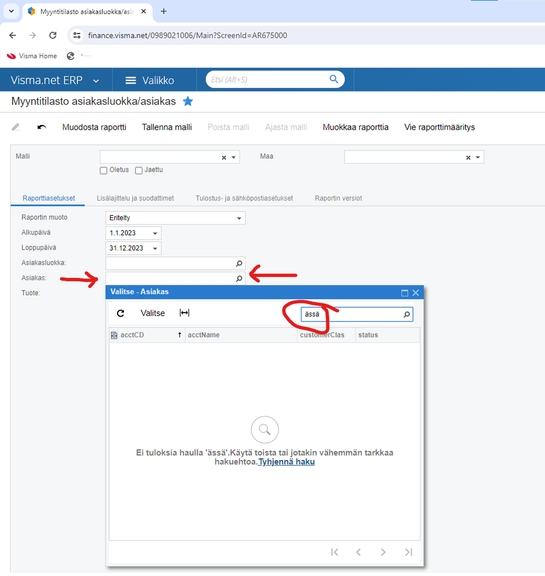Click the undo arrow icon in toolbar

(42, 127)
